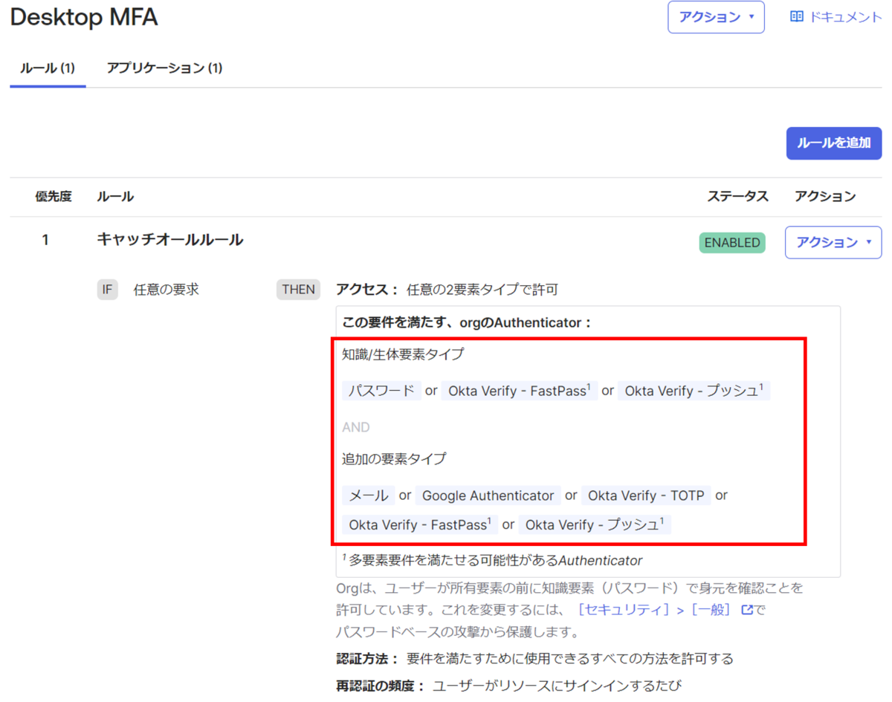The height and width of the screenshot is (702, 892).
Task: Click the アクション column header
Action: (x=825, y=197)
